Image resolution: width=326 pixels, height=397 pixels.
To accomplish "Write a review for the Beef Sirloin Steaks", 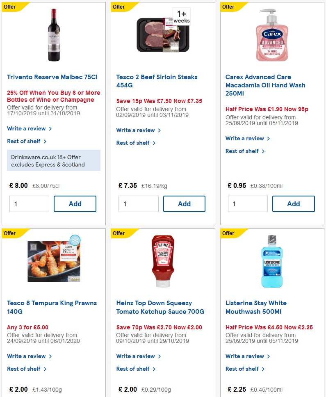I will (136, 130).
